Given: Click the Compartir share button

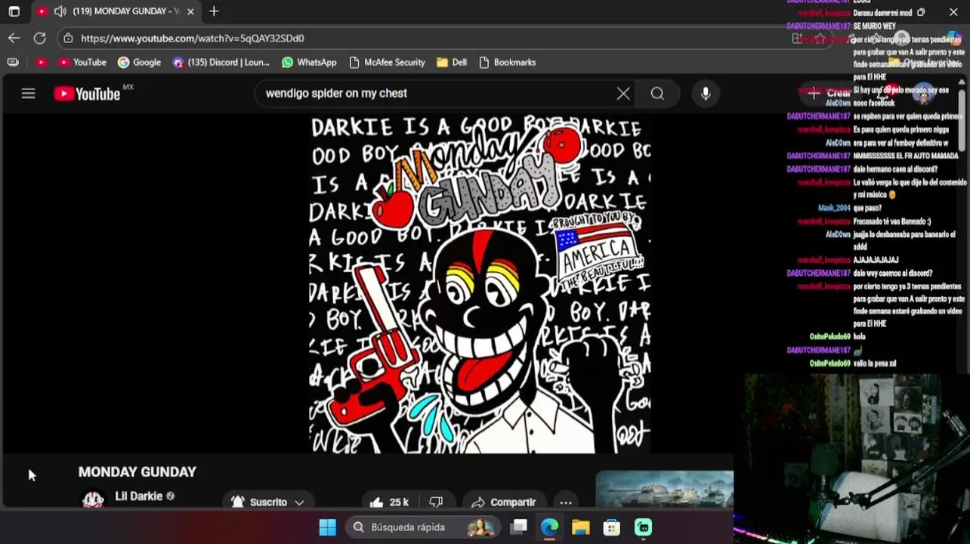Looking at the screenshot, I should point(504,502).
